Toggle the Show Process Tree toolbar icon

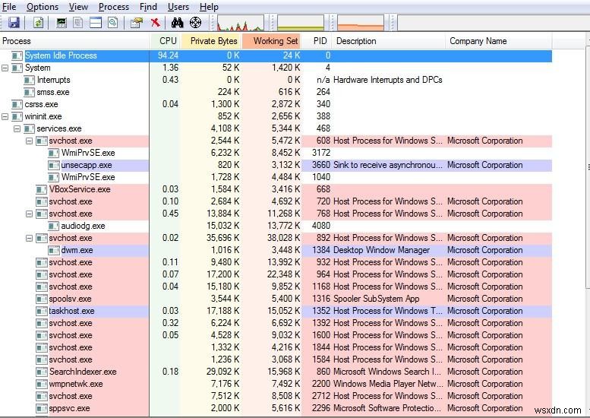pos(78,23)
